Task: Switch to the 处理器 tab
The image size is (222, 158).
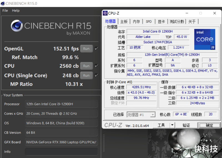Action: pyautogui.click(x=110, y=22)
